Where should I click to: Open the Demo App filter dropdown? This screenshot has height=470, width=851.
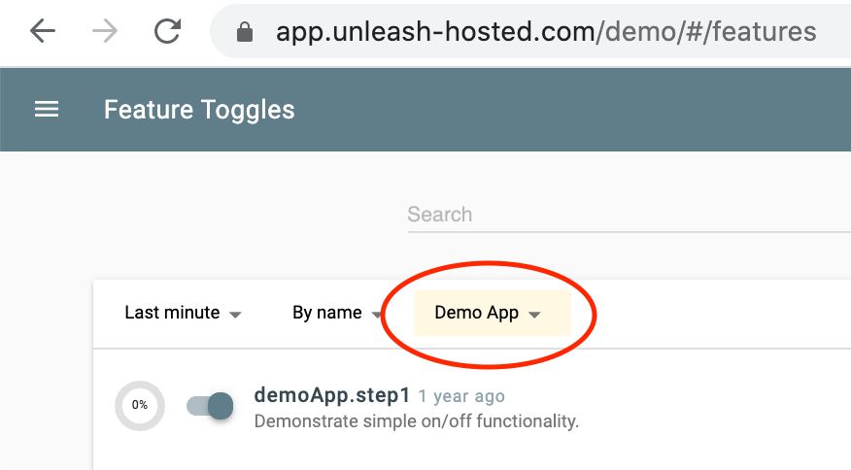pyautogui.click(x=477, y=313)
